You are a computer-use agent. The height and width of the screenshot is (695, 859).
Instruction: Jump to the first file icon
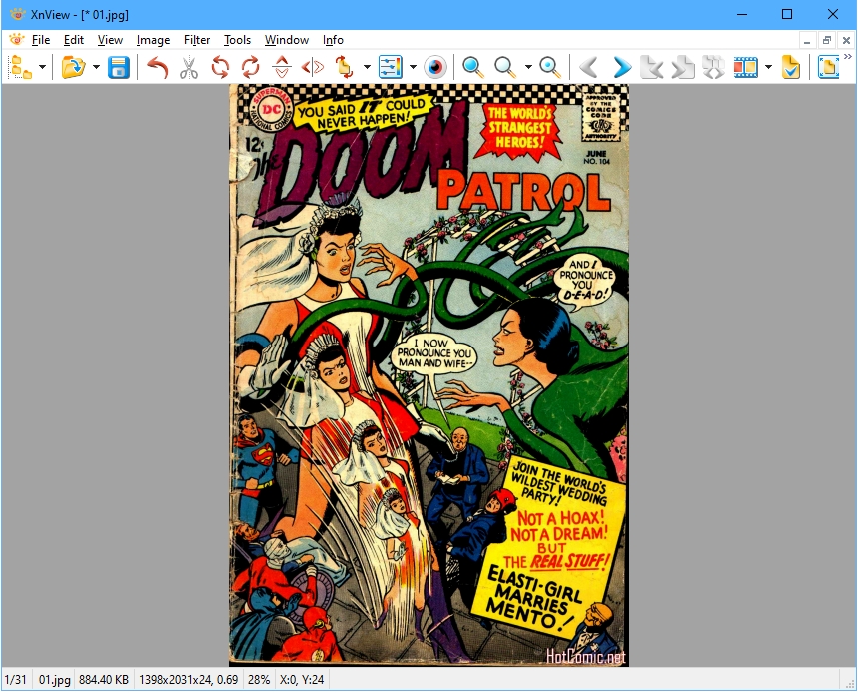pos(652,67)
